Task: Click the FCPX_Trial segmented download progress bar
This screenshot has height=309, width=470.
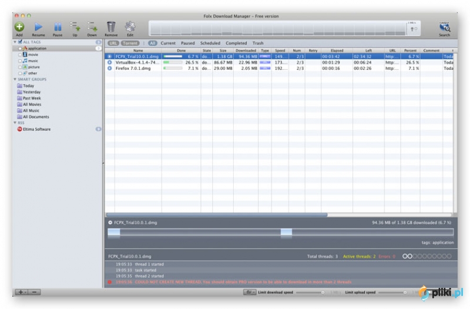Action: tap(280, 232)
